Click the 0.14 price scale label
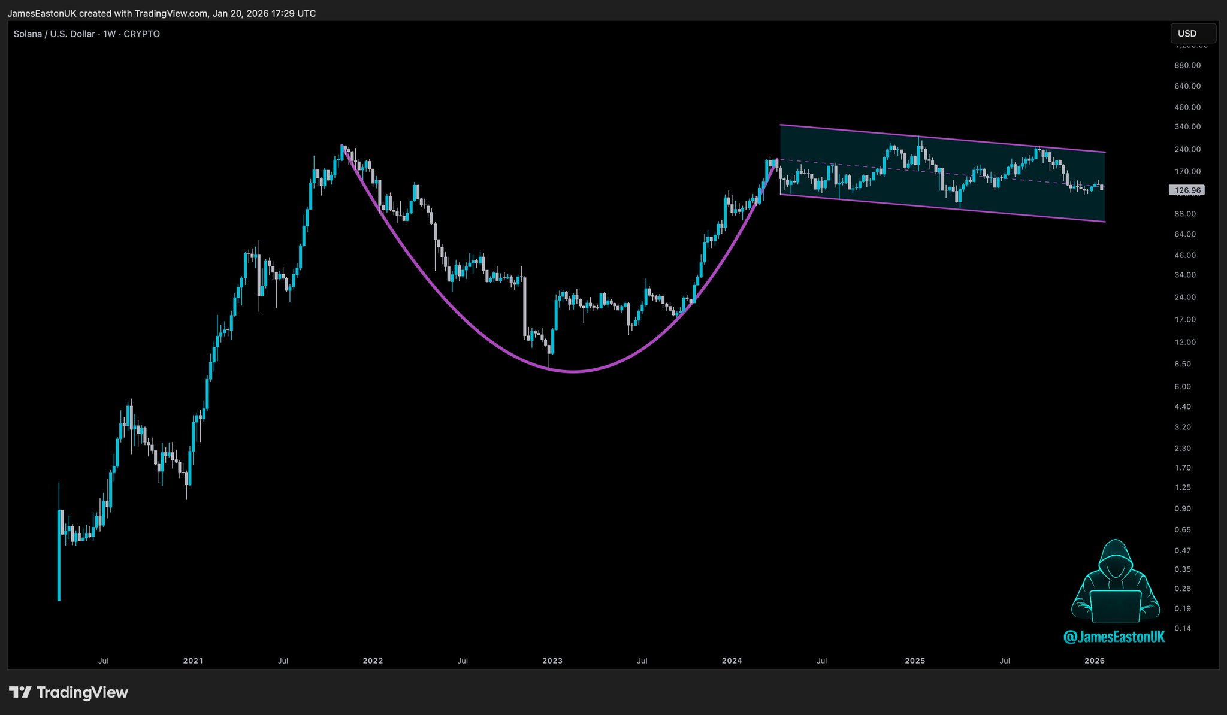This screenshot has width=1227, height=715. click(1183, 628)
